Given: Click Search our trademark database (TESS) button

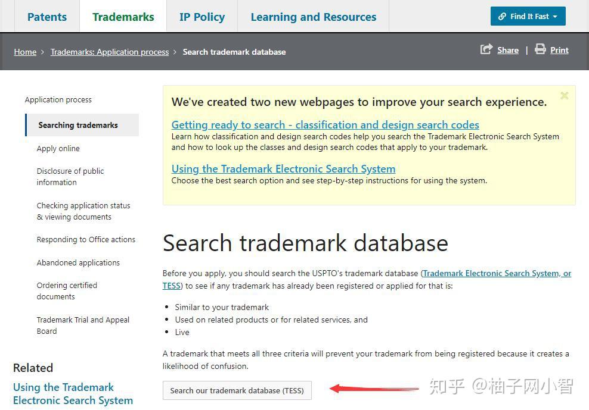Looking at the screenshot, I should [237, 390].
